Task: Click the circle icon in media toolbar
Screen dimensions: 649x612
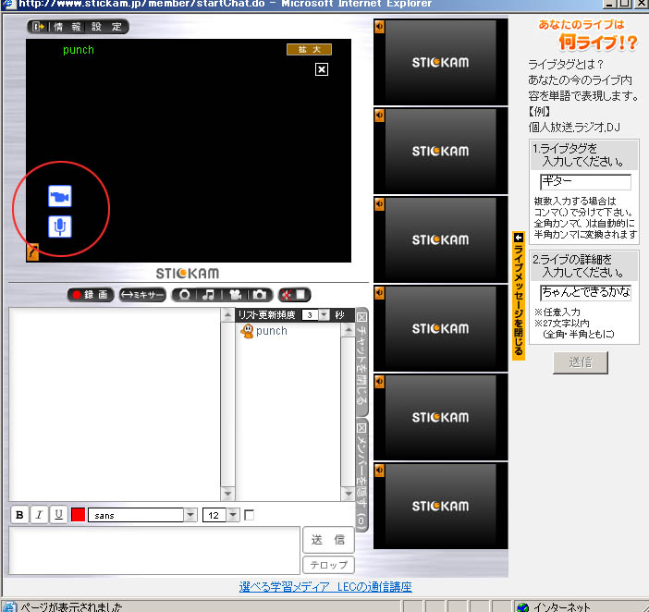Action: pos(185,295)
